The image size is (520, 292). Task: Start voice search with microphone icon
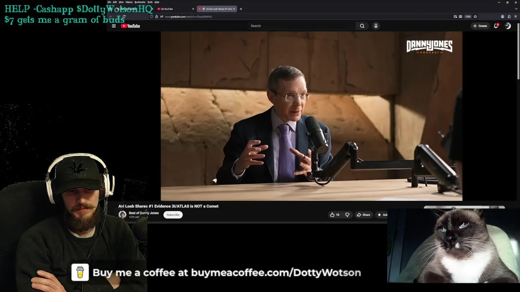coord(376,26)
